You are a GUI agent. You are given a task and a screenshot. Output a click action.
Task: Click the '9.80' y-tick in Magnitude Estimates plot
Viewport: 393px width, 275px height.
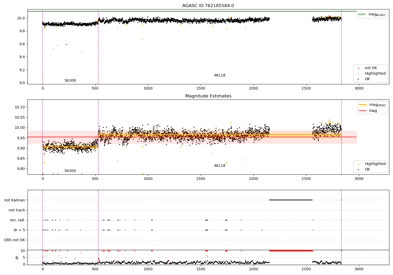coord(21,169)
